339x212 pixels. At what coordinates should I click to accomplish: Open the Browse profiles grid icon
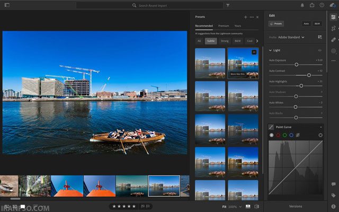[320, 37]
